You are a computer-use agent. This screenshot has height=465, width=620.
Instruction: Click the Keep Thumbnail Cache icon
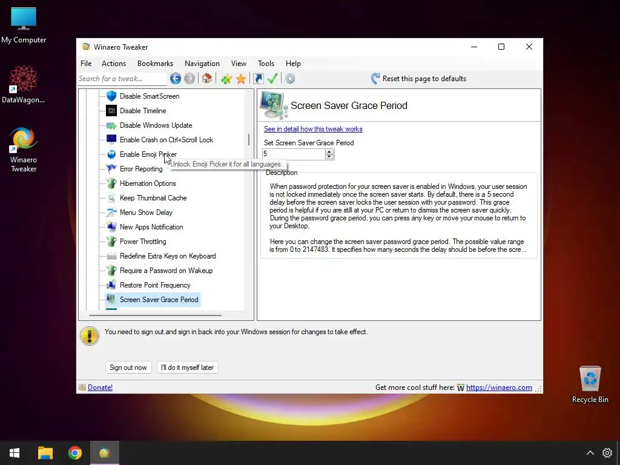pyautogui.click(x=111, y=198)
